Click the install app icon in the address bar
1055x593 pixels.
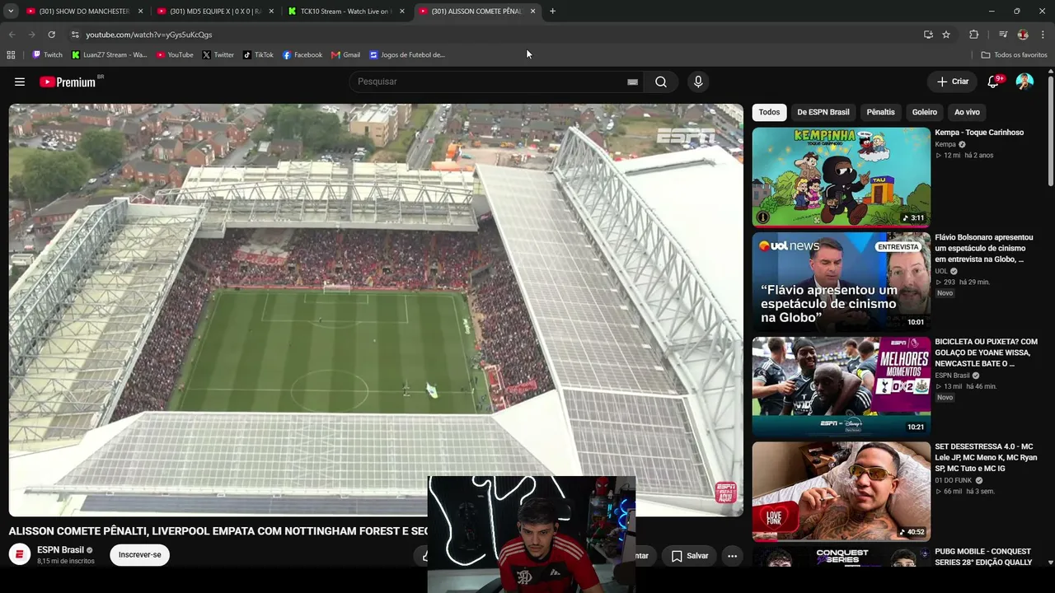pyautogui.click(x=928, y=35)
